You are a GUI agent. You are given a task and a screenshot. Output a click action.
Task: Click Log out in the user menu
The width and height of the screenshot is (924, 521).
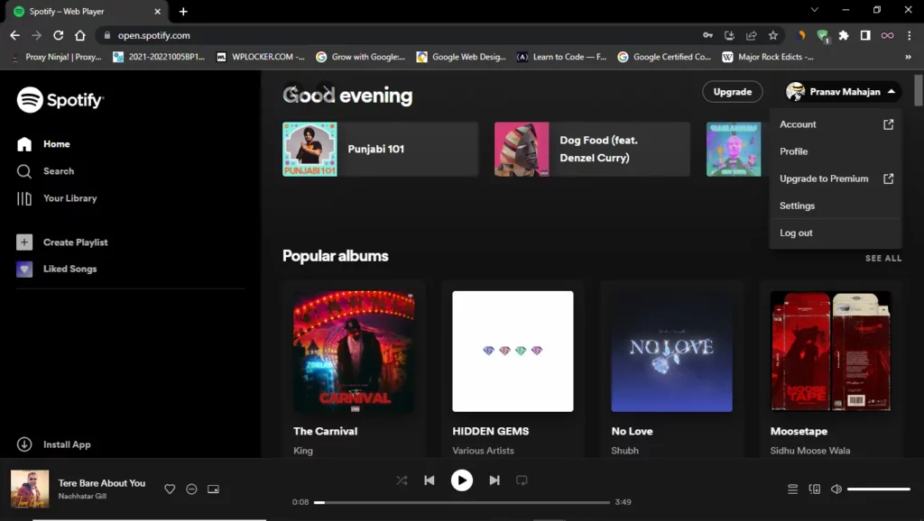coord(836,233)
